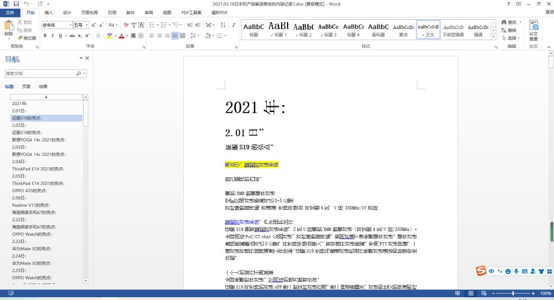This screenshot has height=300, width=554.
Task: Click the save icon in quick access toolbar
Action: click(16, 4)
